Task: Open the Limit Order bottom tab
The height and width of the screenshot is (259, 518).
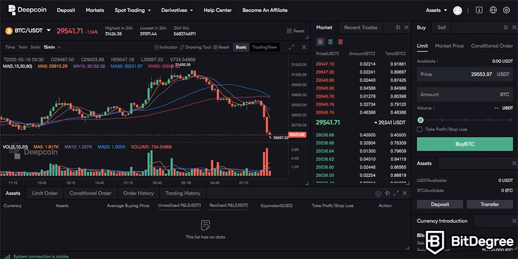Action: tap(45, 193)
